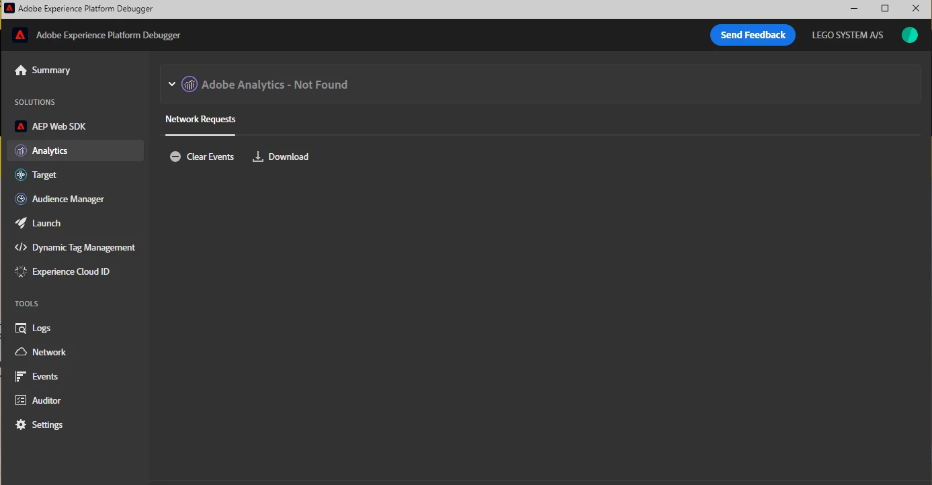
Task: Click the Adobe Analytics header icon
Action: pyautogui.click(x=189, y=84)
